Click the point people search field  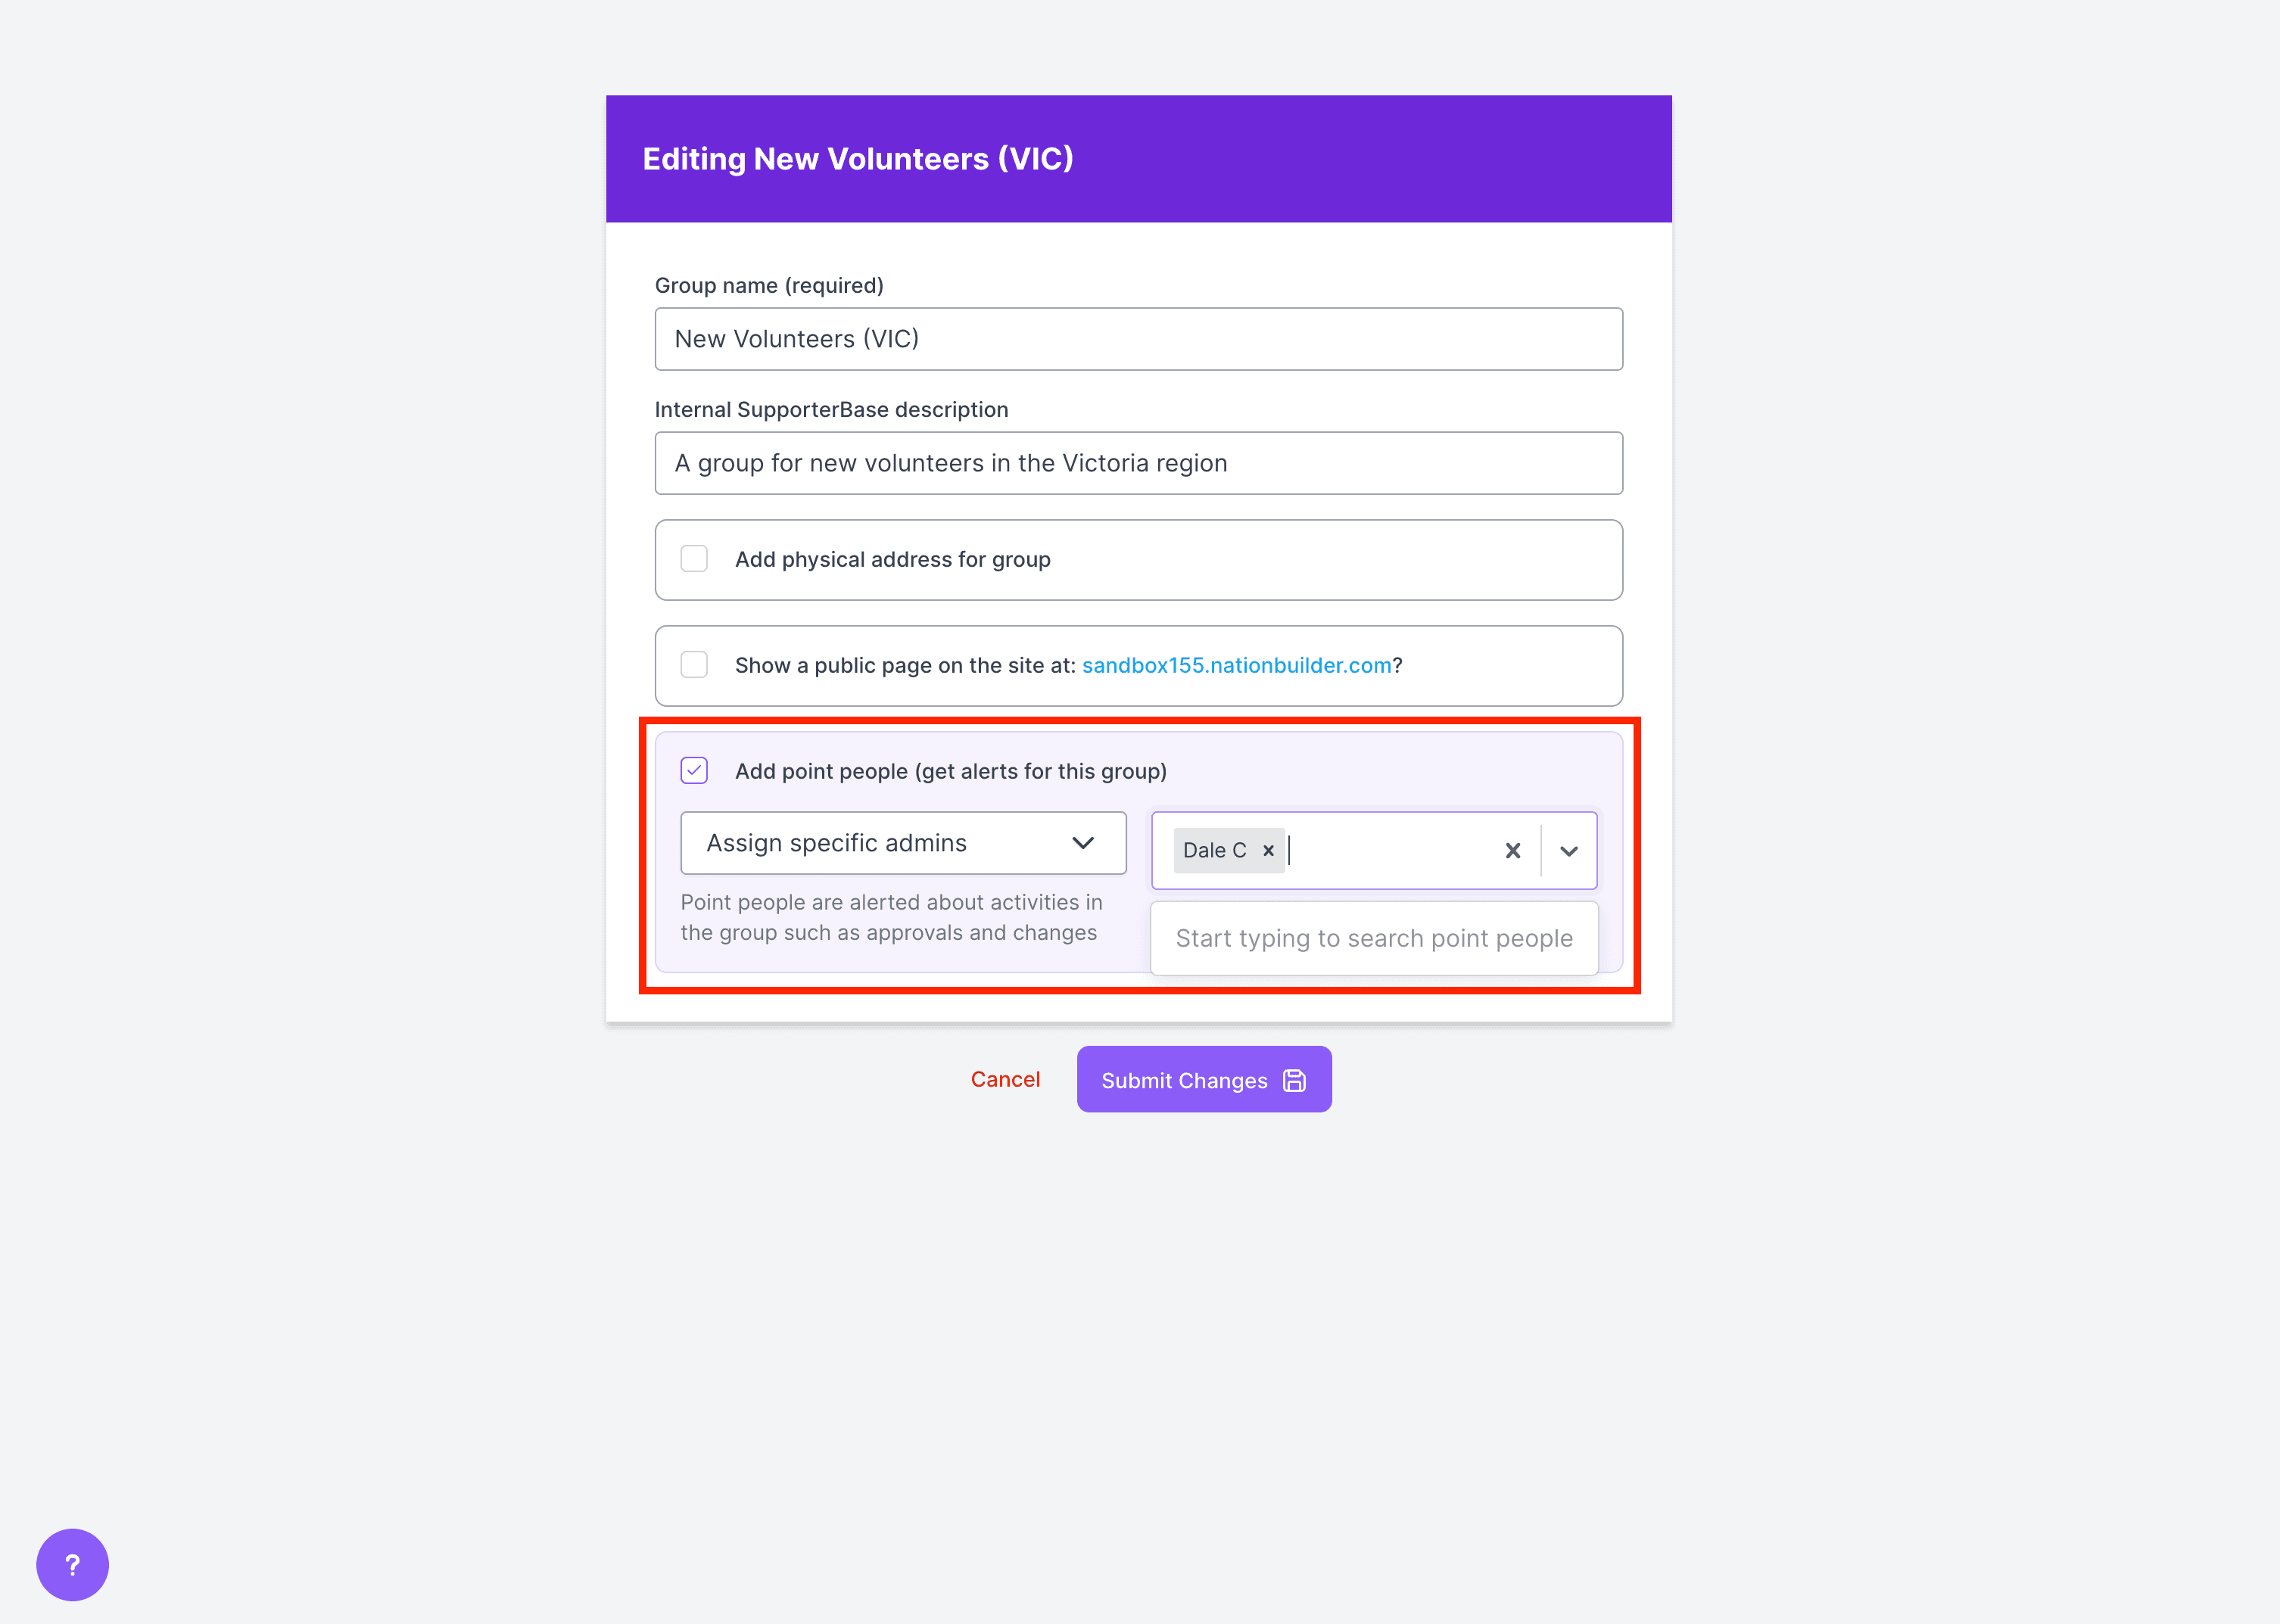pyautogui.click(x=1373, y=937)
